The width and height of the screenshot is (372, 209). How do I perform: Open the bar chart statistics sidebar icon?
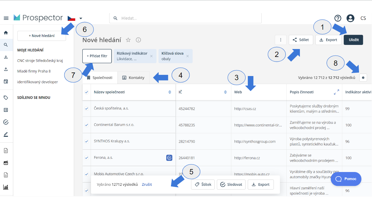(x=6, y=187)
